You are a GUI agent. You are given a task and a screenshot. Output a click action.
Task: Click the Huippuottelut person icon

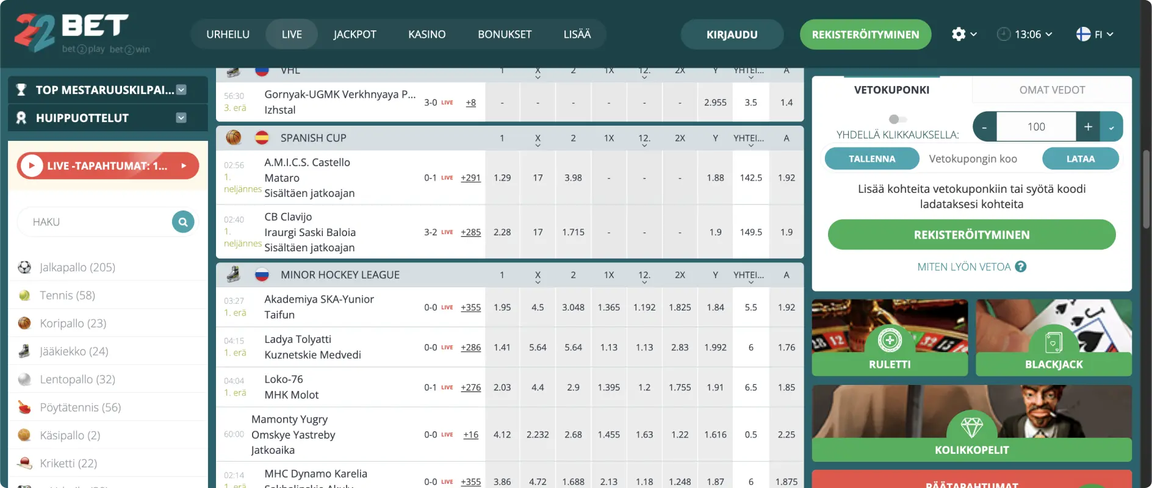tap(21, 118)
